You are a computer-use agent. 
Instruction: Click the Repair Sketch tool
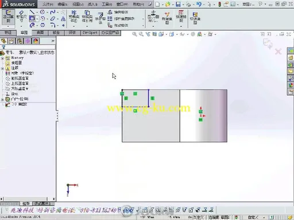point(167,18)
